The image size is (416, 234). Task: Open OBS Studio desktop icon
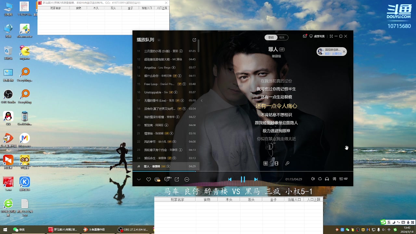8,97
